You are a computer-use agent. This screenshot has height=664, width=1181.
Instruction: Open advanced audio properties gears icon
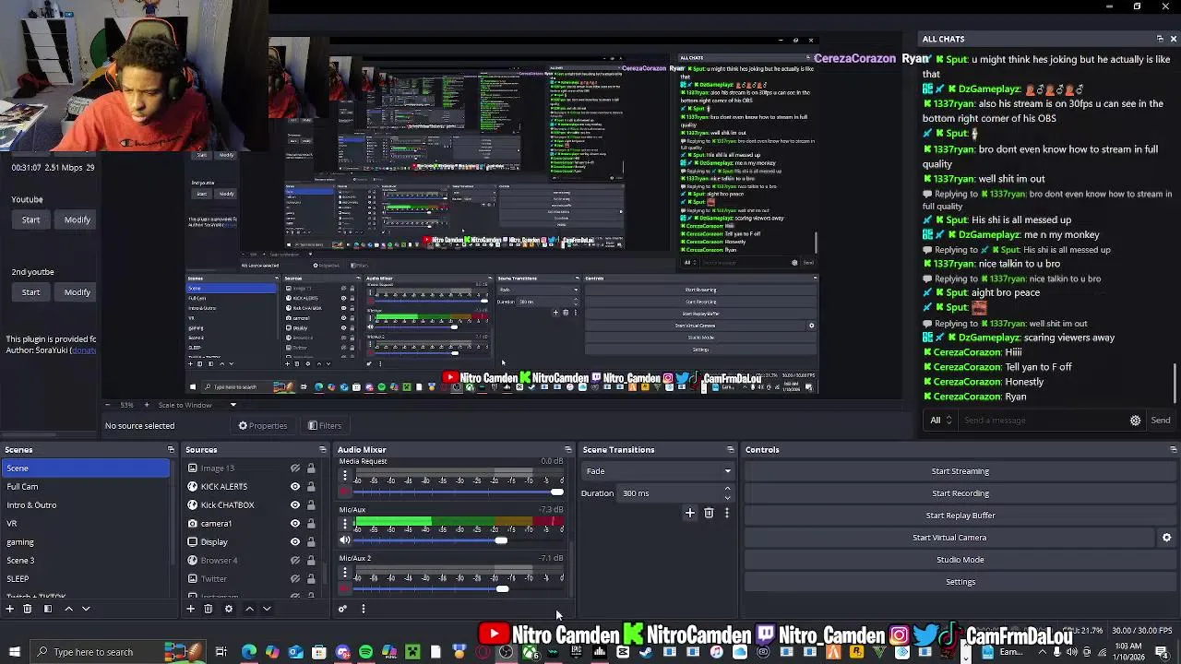tap(343, 609)
